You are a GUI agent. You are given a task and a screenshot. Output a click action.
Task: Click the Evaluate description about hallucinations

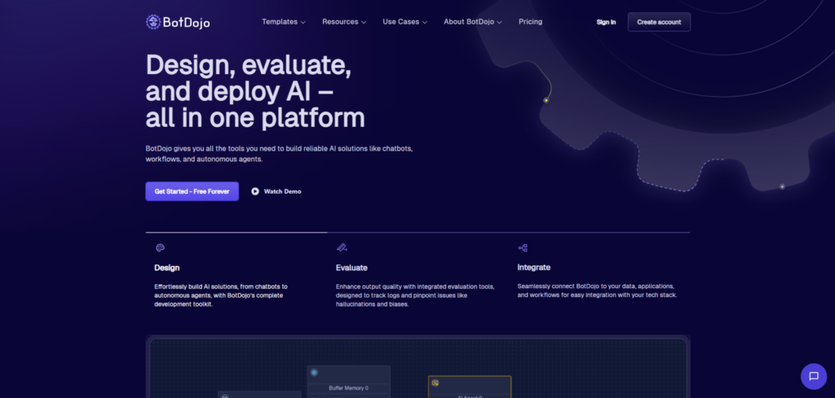tap(415, 295)
